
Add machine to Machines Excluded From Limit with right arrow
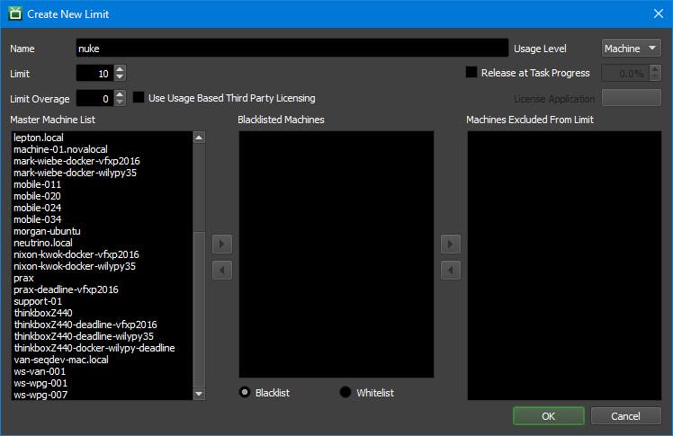coord(450,245)
